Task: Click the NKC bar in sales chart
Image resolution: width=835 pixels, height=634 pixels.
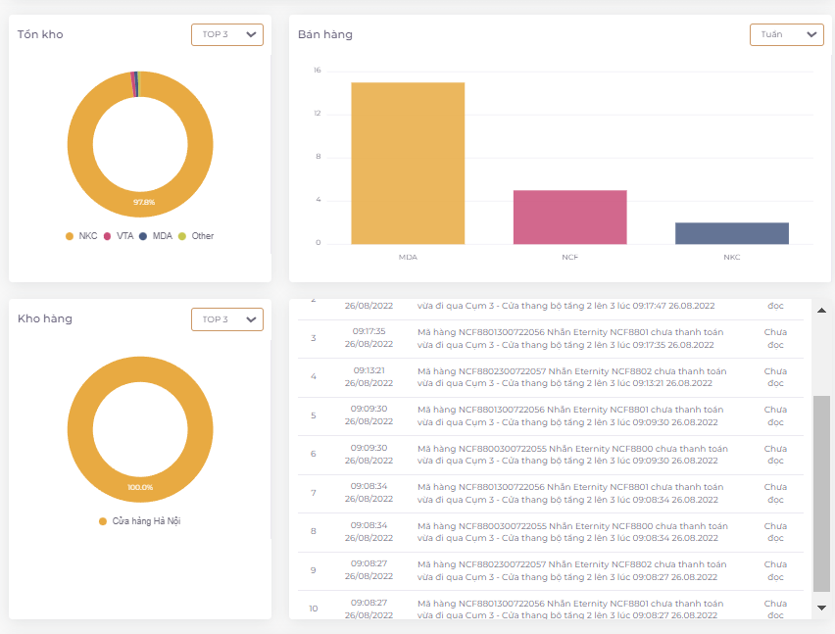Action: pos(731,233)
